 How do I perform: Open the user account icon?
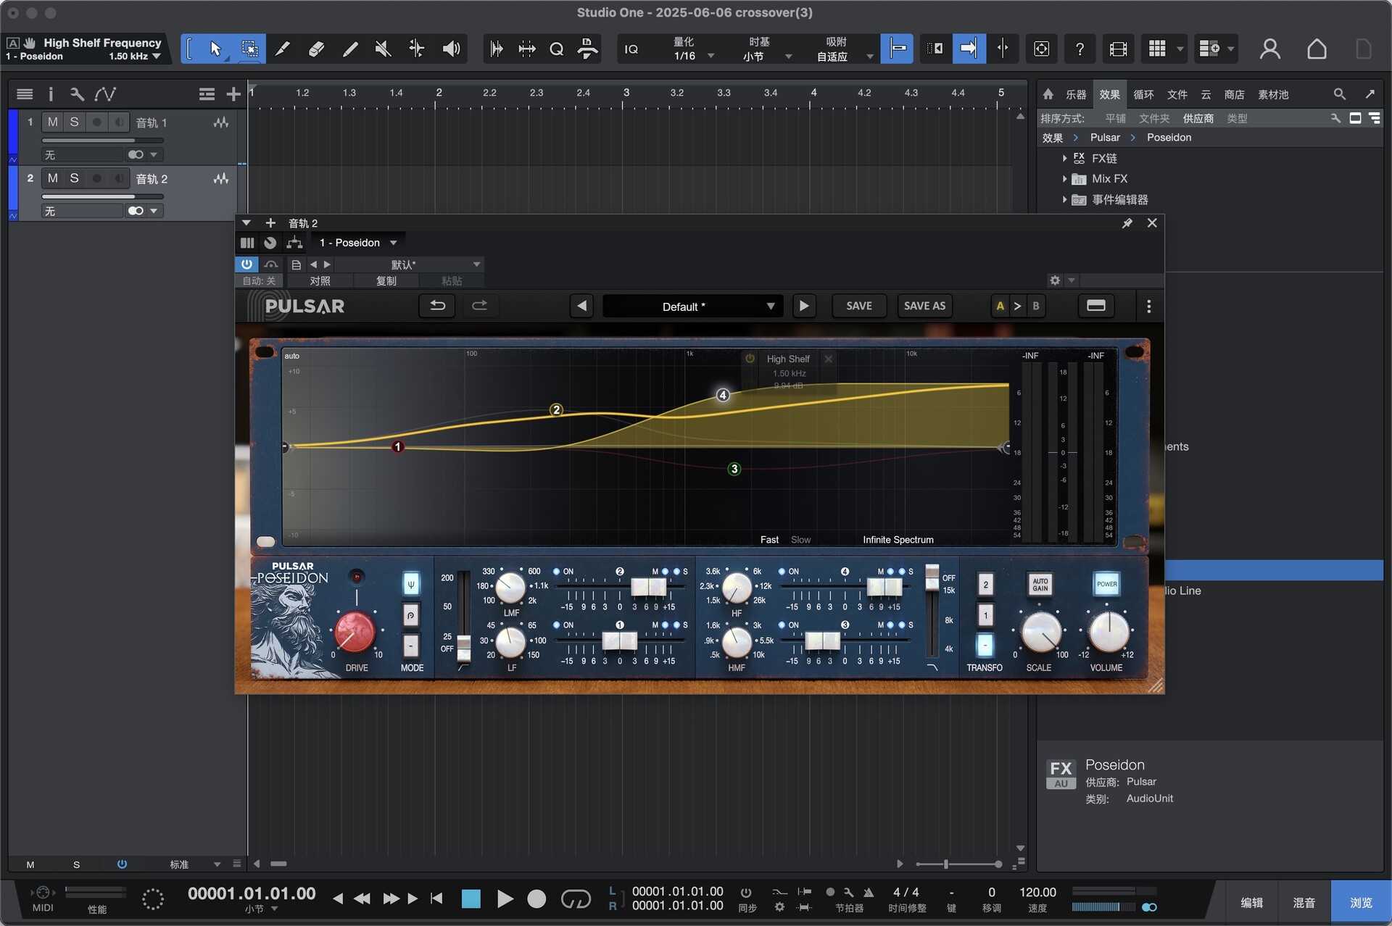click(1269, 49)
